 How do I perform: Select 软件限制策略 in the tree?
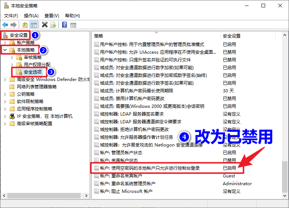click(x=30, y=102)
